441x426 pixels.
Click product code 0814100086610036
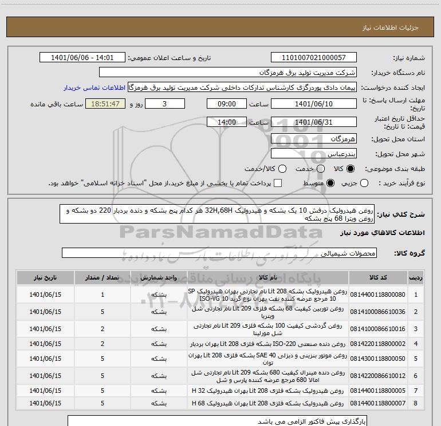pos(378,312)
